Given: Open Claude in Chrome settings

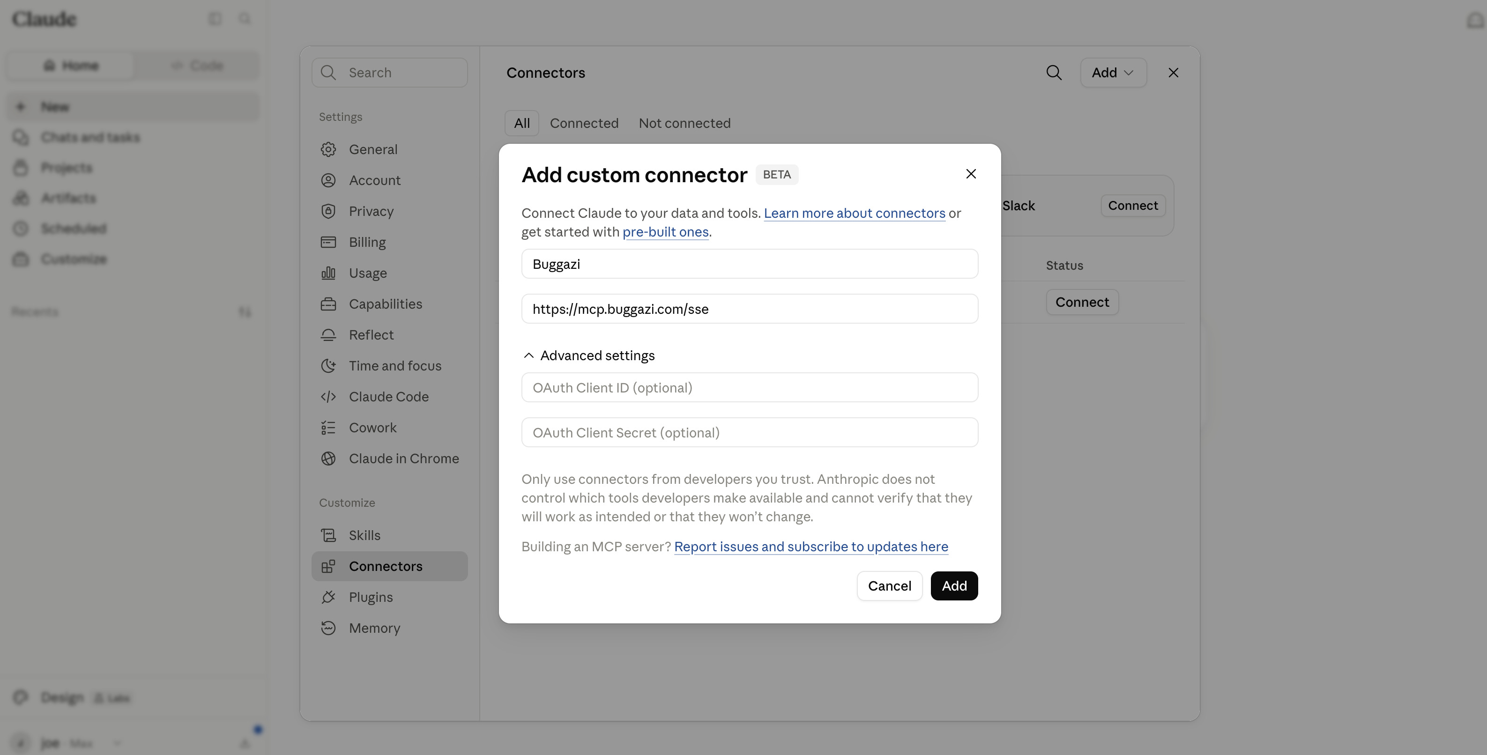Looking at the screenshot, I should (390, 459).
